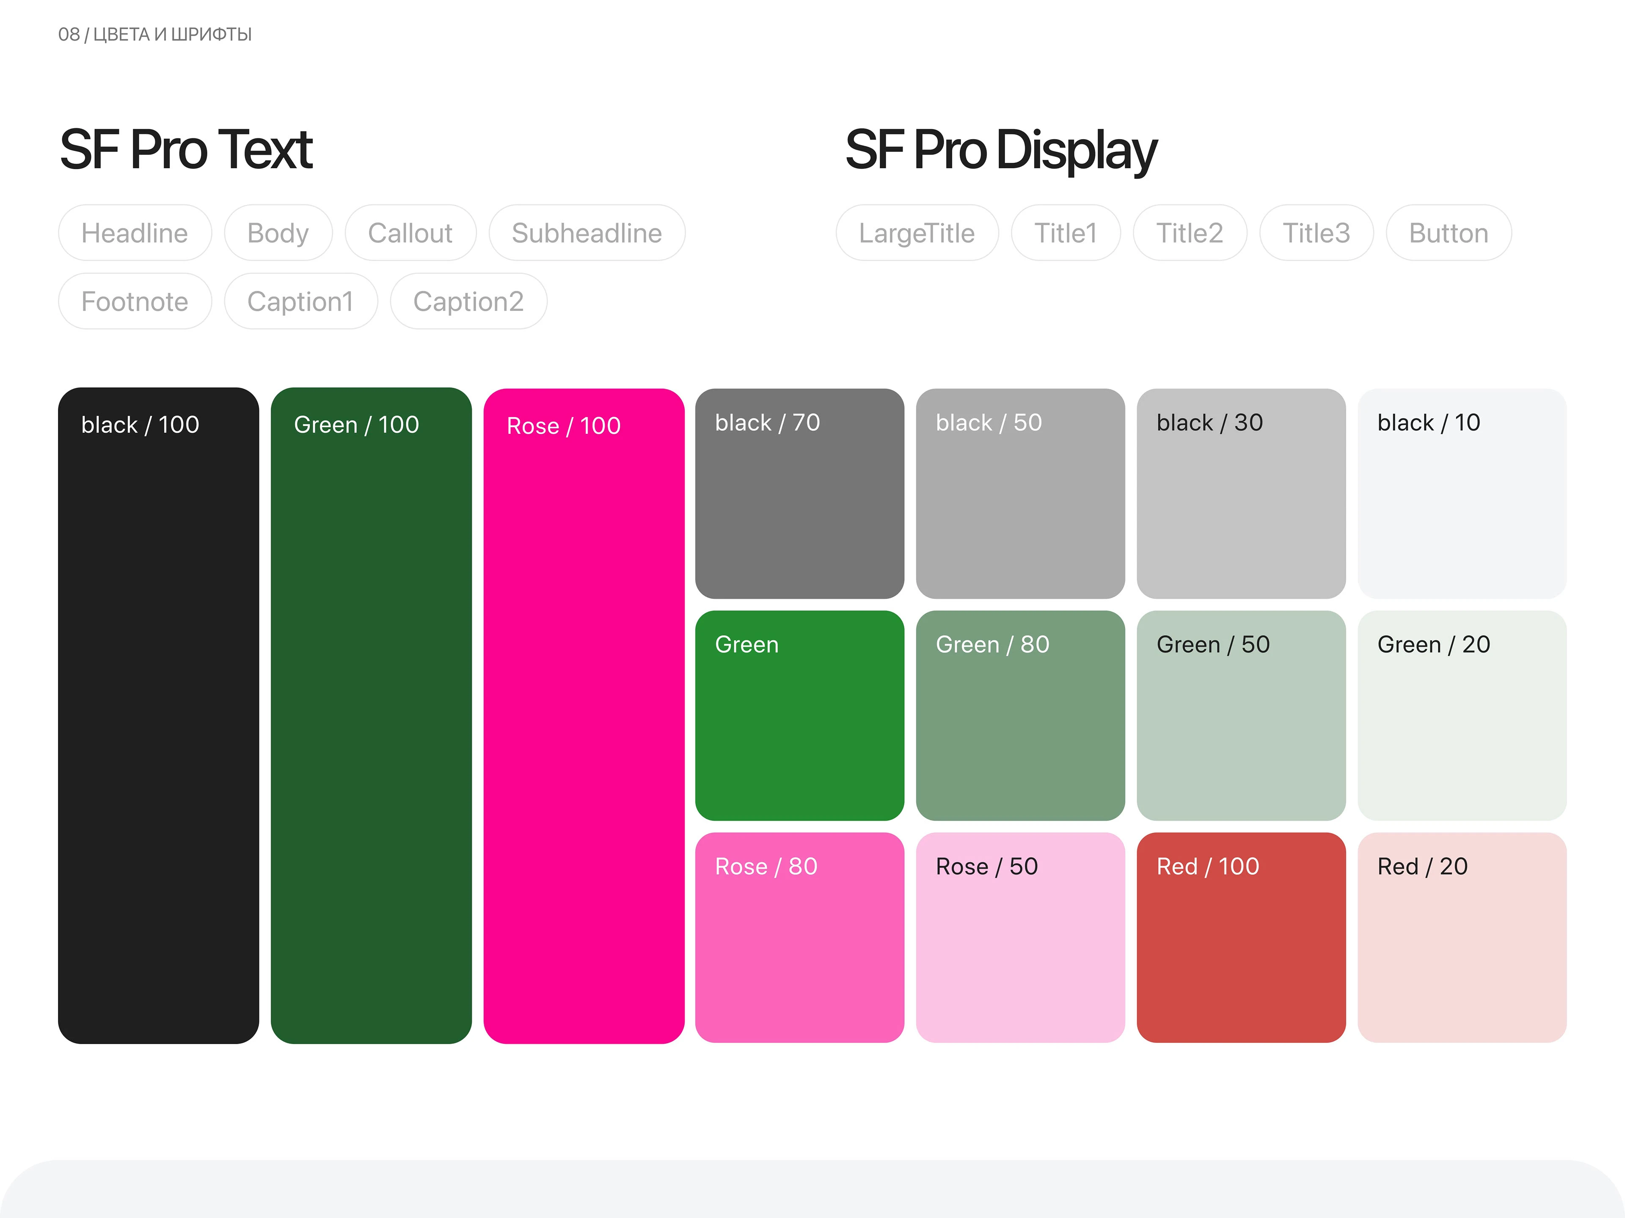Viewport: 1625px width, 1218px height.
Task: Click the SF Pro Display heading
Action: click(1000, 150)
